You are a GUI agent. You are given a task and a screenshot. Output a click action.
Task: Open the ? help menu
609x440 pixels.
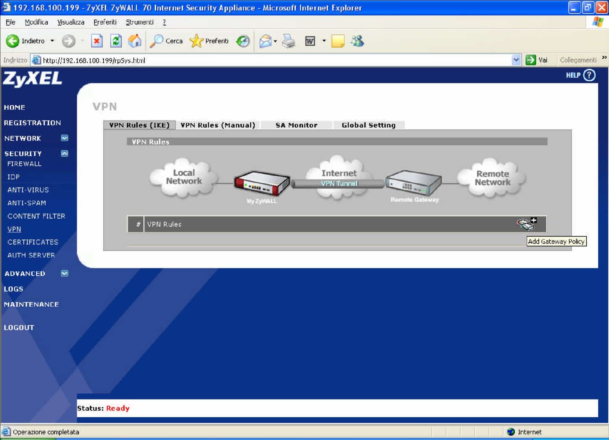point(164,22)
